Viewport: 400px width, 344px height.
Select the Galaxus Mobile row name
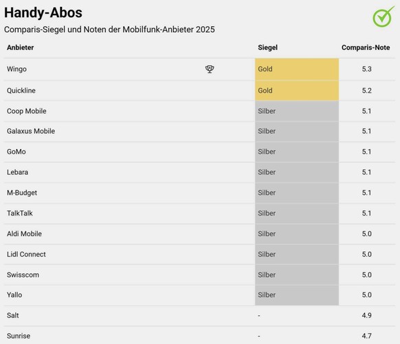31,131
